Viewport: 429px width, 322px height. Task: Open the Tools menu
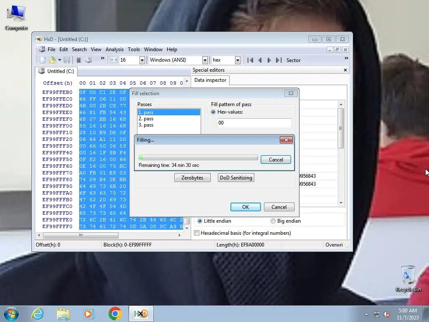[x=134, y=49]
